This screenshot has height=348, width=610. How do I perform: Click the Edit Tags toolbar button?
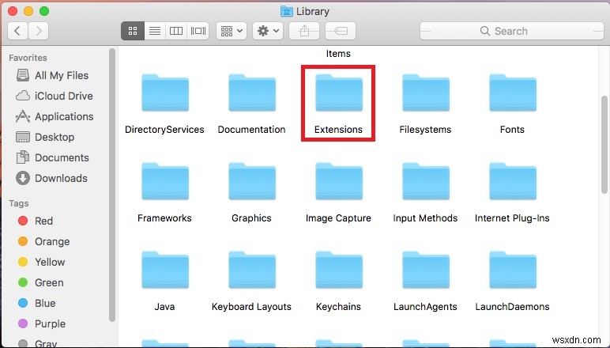341,31
